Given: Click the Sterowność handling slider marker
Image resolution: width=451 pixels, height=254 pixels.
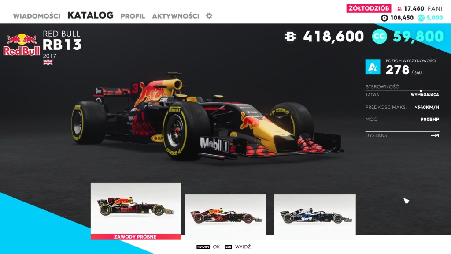Looking at the screenshot, I should coord(421,91).
